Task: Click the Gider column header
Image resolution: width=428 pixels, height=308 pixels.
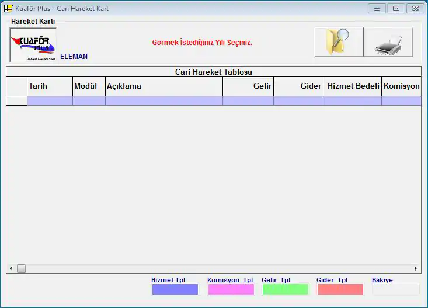Action: pyautogui.click(x=298, y=86)
